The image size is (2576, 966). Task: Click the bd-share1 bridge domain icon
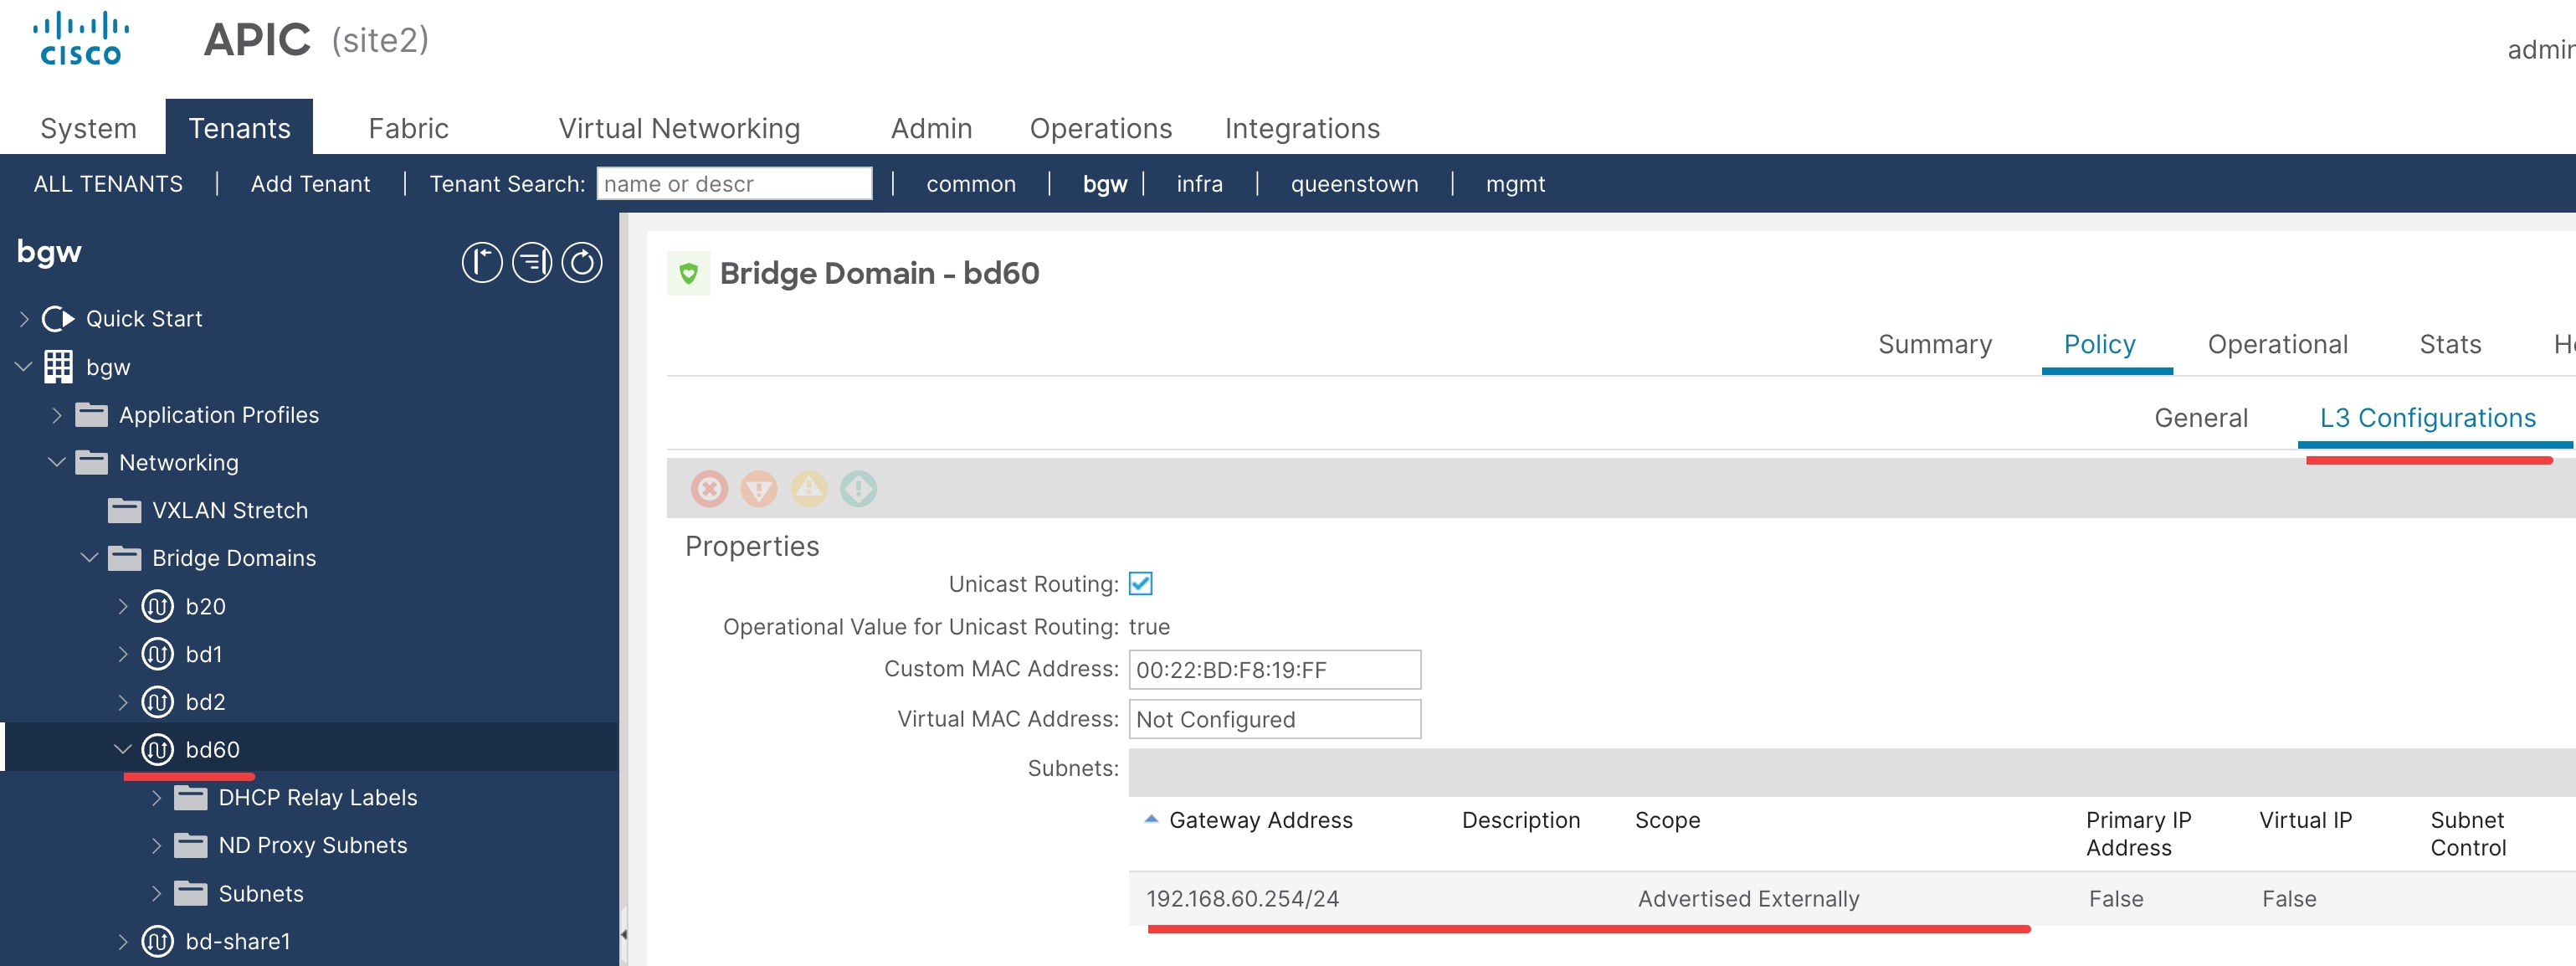(157, 941)
